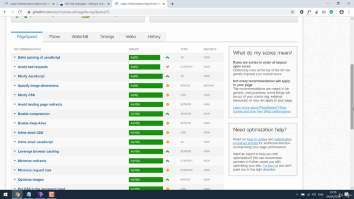Viewport: 354px width, 199px height.
Task: Open Chrome three-dot menu
Action: (349, 12)
